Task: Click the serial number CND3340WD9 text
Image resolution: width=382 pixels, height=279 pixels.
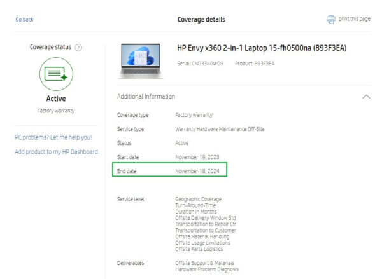Action: coord(200,64)
